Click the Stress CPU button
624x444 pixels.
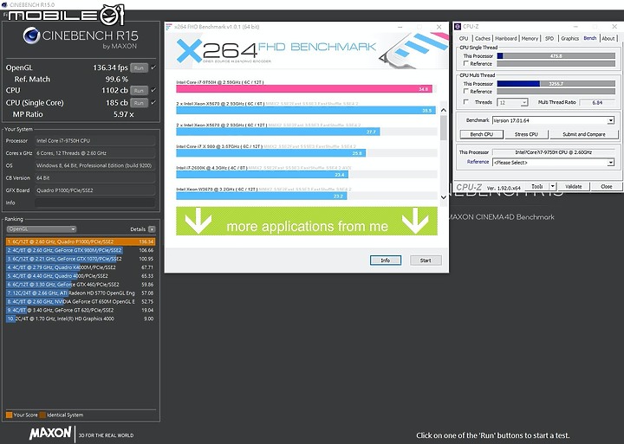click(526, 134)
